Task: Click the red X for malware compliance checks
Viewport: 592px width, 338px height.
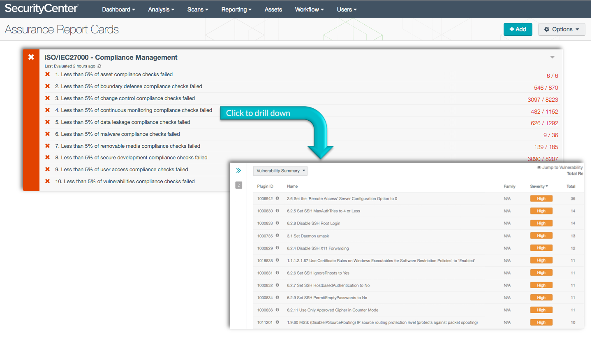Action: (47, 134)
